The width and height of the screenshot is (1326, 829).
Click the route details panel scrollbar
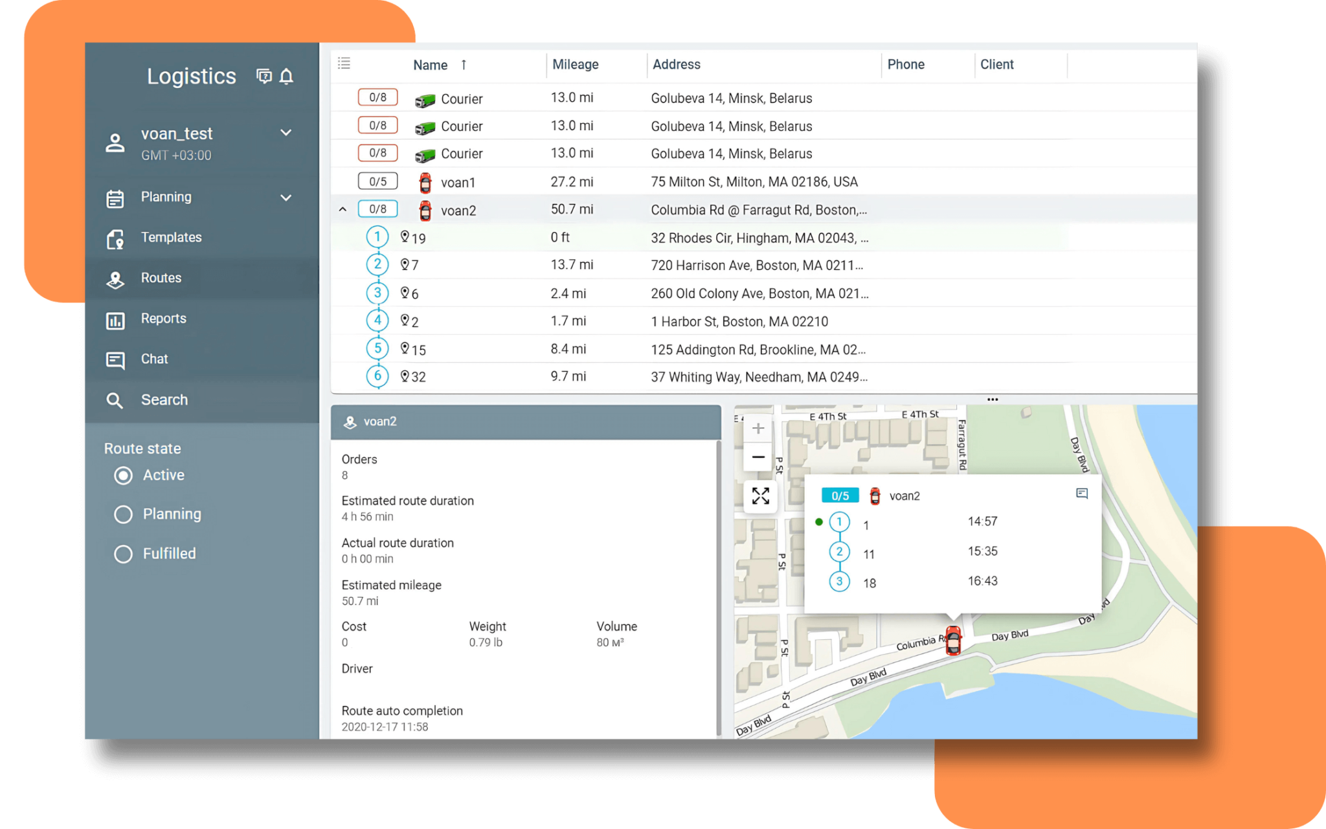[x=718, y=583]
